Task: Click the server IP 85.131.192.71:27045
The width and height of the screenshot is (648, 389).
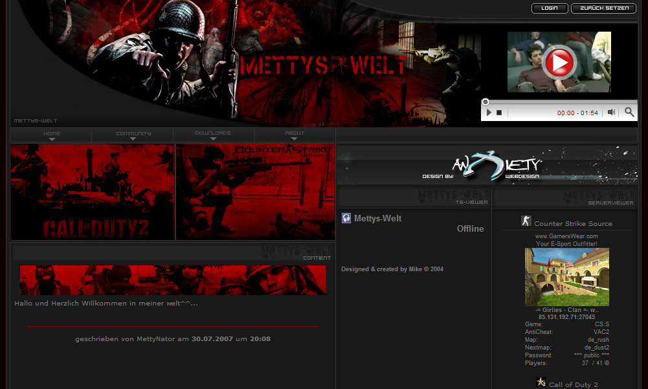Action: (566, 317)
